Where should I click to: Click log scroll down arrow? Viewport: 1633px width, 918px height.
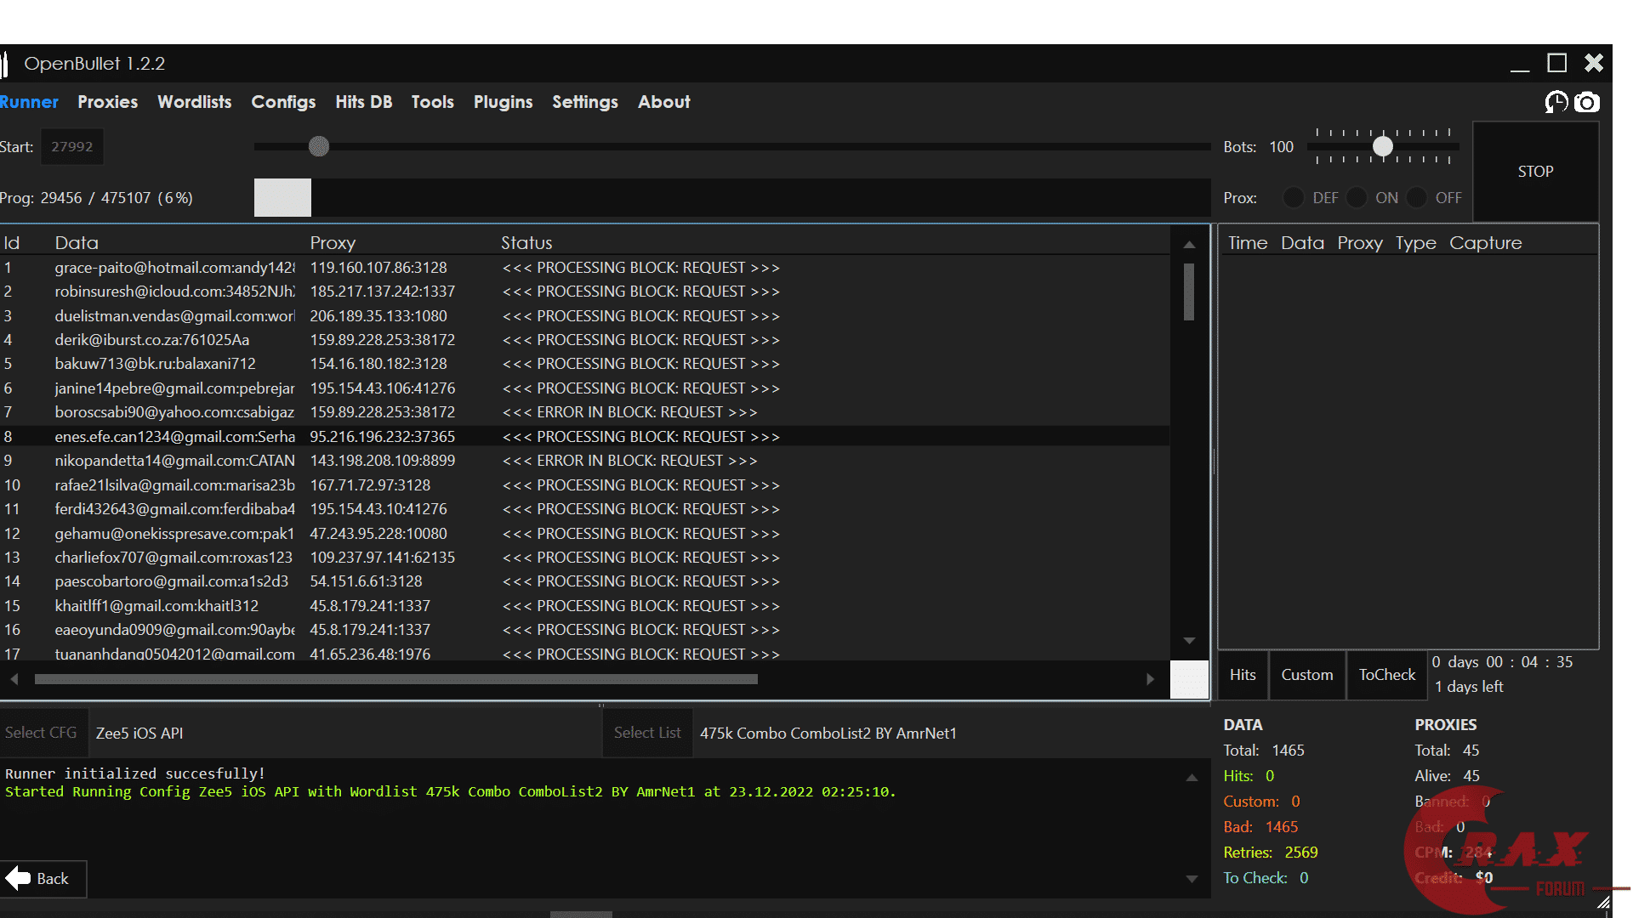(x=1192, y=879)
